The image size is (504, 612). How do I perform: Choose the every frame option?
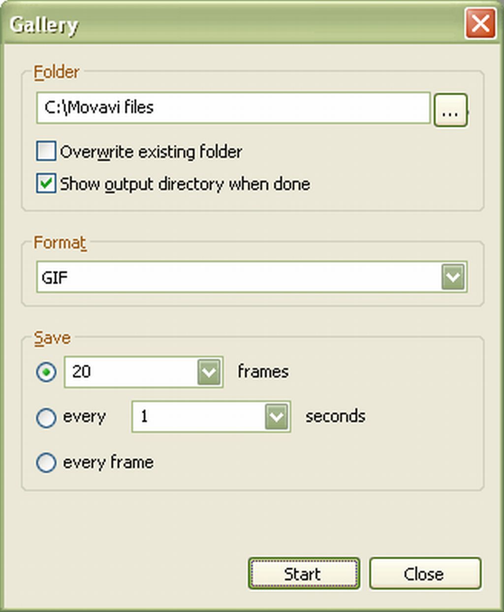[x=46, y=463]
